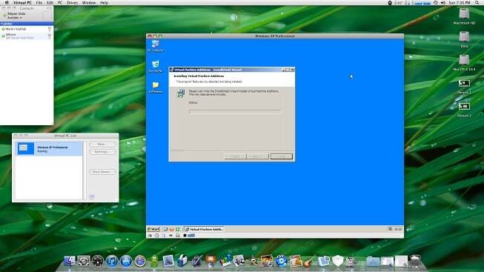Open the Apple menu

pyautogui.click(x=7, y=3)
